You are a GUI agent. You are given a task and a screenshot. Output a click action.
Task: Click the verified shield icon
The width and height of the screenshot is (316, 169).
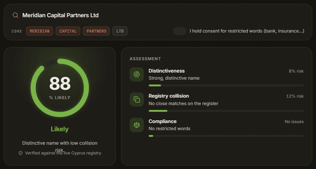[20, 153]
